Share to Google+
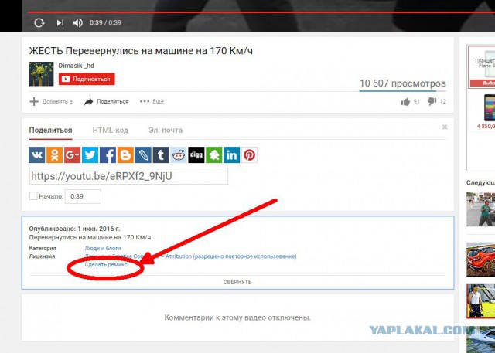This screenshot has height=353, width=495. pyautogui.click(x=72, y=154)
